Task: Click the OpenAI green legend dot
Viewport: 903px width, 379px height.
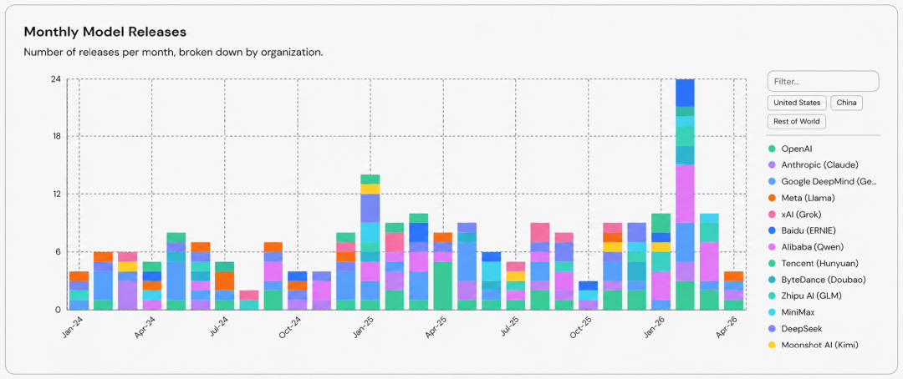Action: [772, 149]
